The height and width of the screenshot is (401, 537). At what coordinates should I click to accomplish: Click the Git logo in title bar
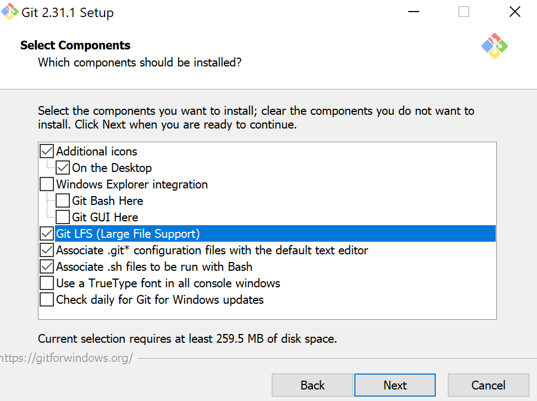click(9, 12)
